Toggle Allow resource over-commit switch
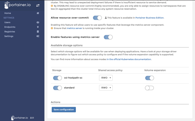195x121 pixels. (x=97, y=18)
